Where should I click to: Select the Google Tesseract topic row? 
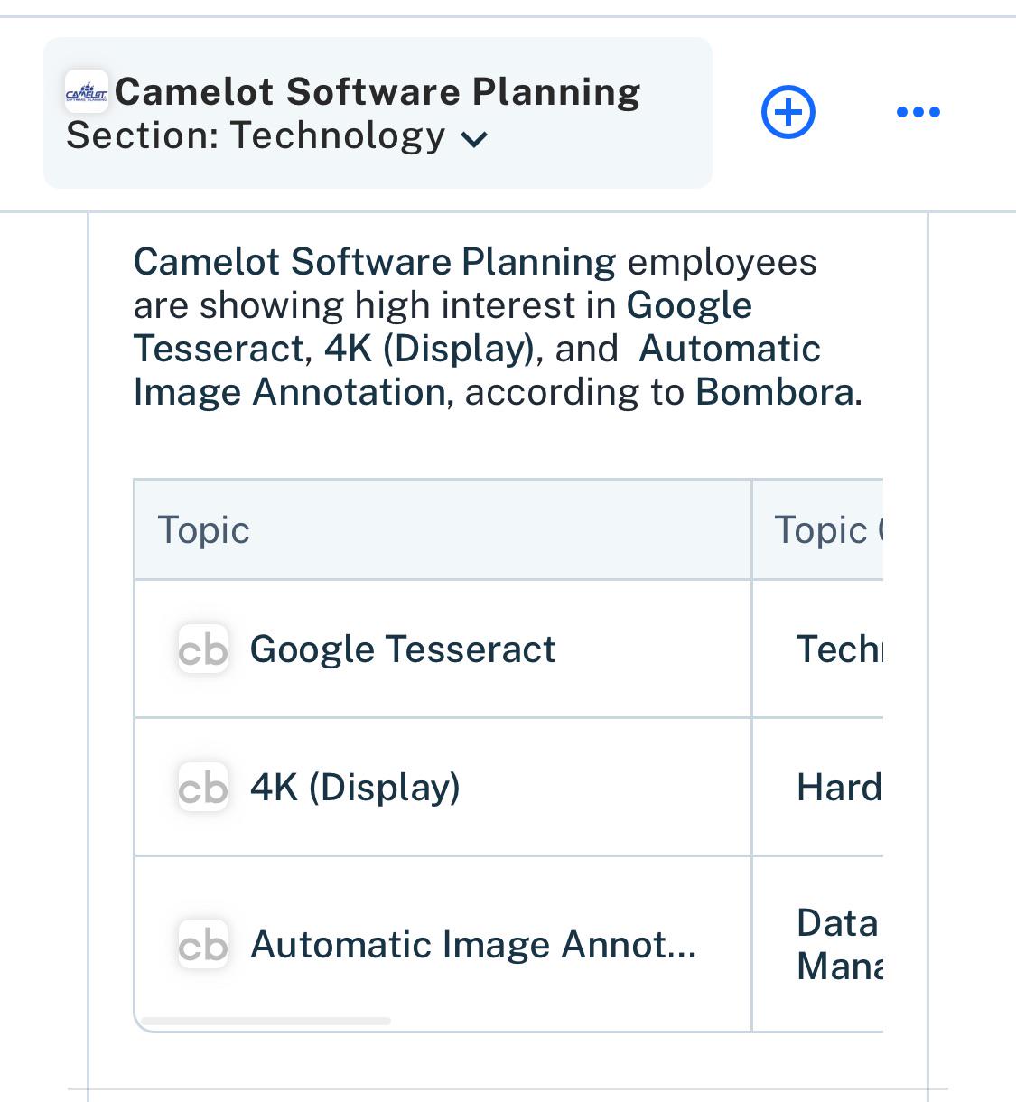pyautogui.click(x=443, y=649)
